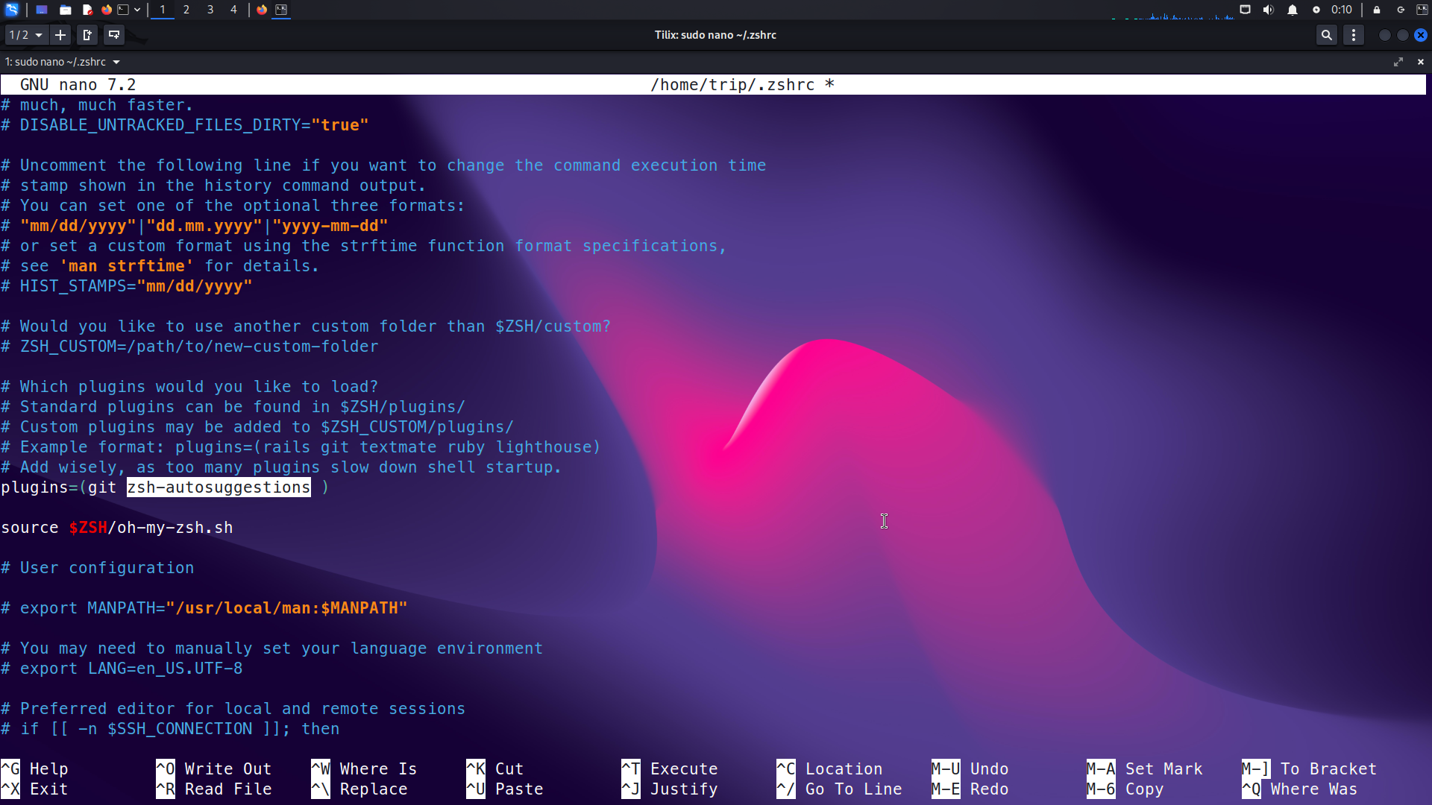
Task: Expand the 1/2 session switcher dropdown
Action: coord(26,35)
